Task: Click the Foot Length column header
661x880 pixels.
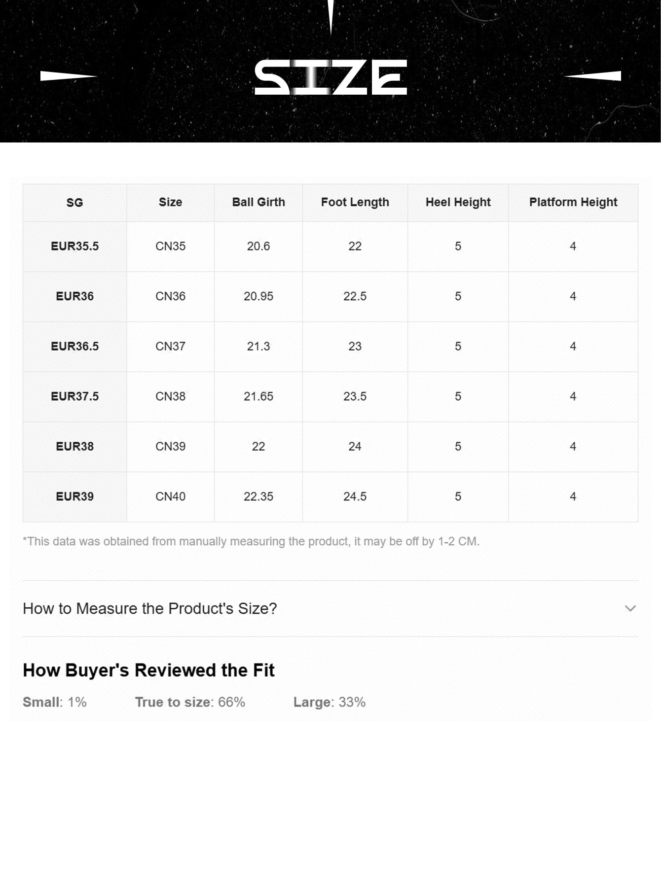Action: (x=355, y=202)
